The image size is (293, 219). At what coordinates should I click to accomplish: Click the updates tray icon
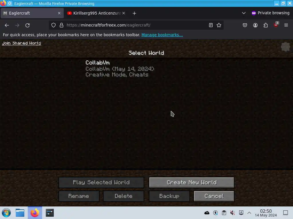tap(215, 213)
